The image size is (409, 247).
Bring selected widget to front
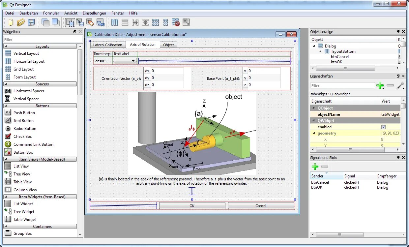[x=55, y=22]
